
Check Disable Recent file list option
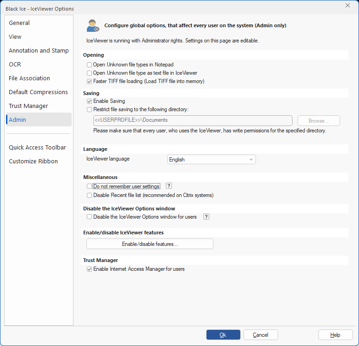pos(90,195)
